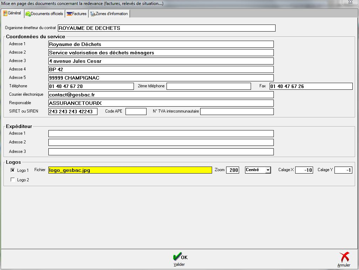The width and height of the screenshot is (359, 270).
Task: Click the logo Fichier field highlighted in yellow
Action: pos(130,170)
